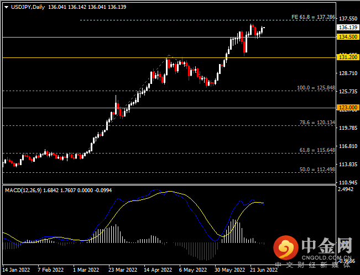Click the current price tag 136.139
The height and width of the screenshot is (275, 360).
[348, 27]
